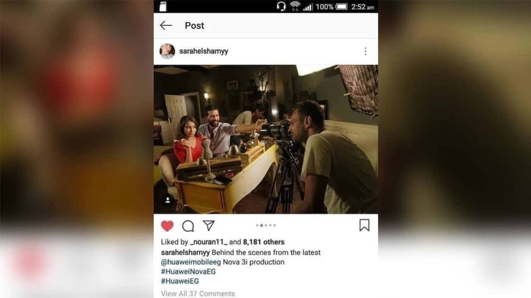The width and height of the screenshot is (531, 298).
Task: Tap the back arrow beside Post
Action: pyautogui.click(x=166, y=26)
